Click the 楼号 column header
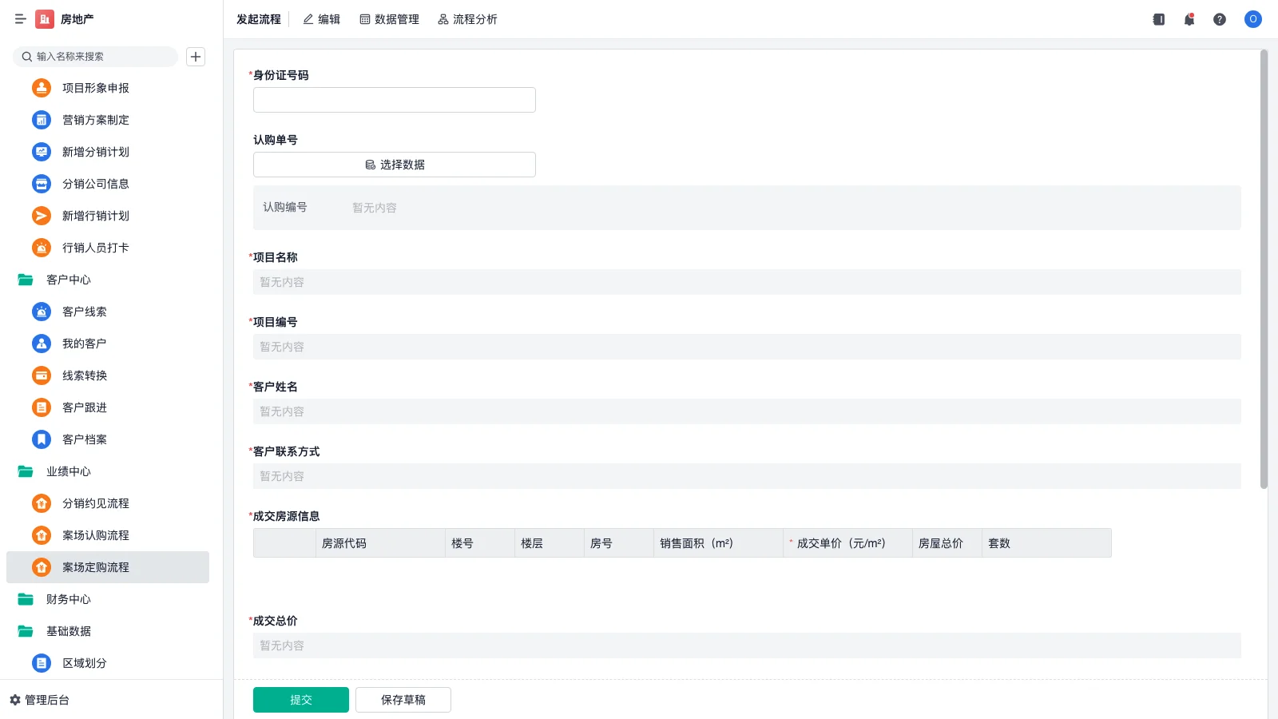This screenshot has width=1278, height=719. pos(480,543)
